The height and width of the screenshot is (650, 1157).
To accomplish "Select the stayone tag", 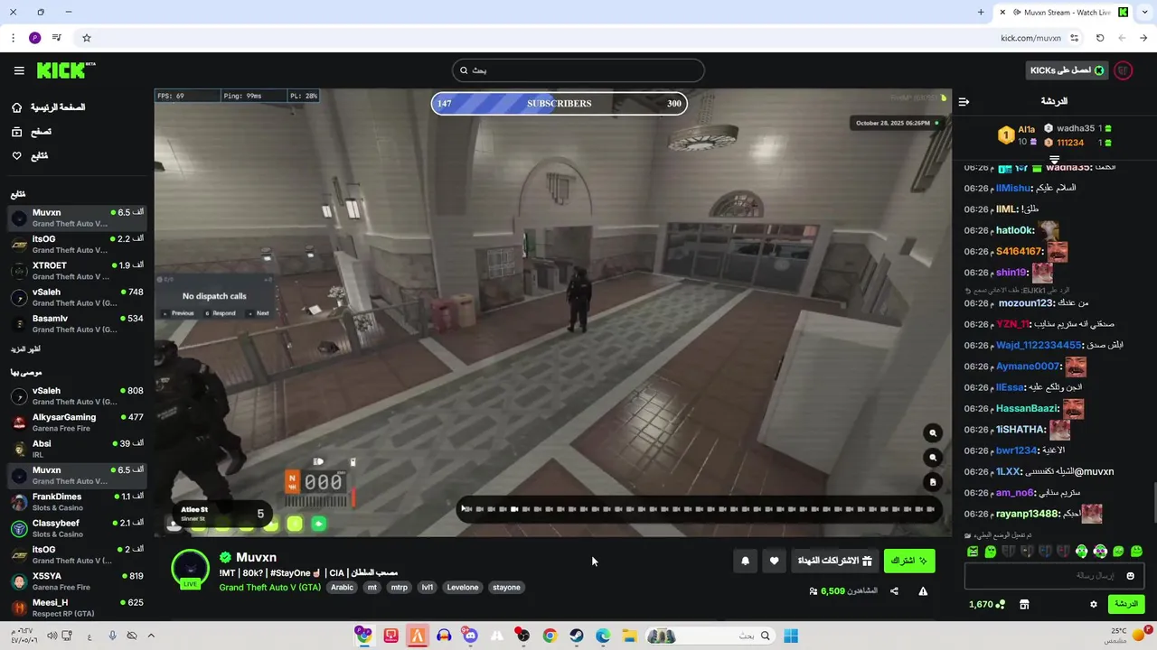I will (x=506, y=587).
